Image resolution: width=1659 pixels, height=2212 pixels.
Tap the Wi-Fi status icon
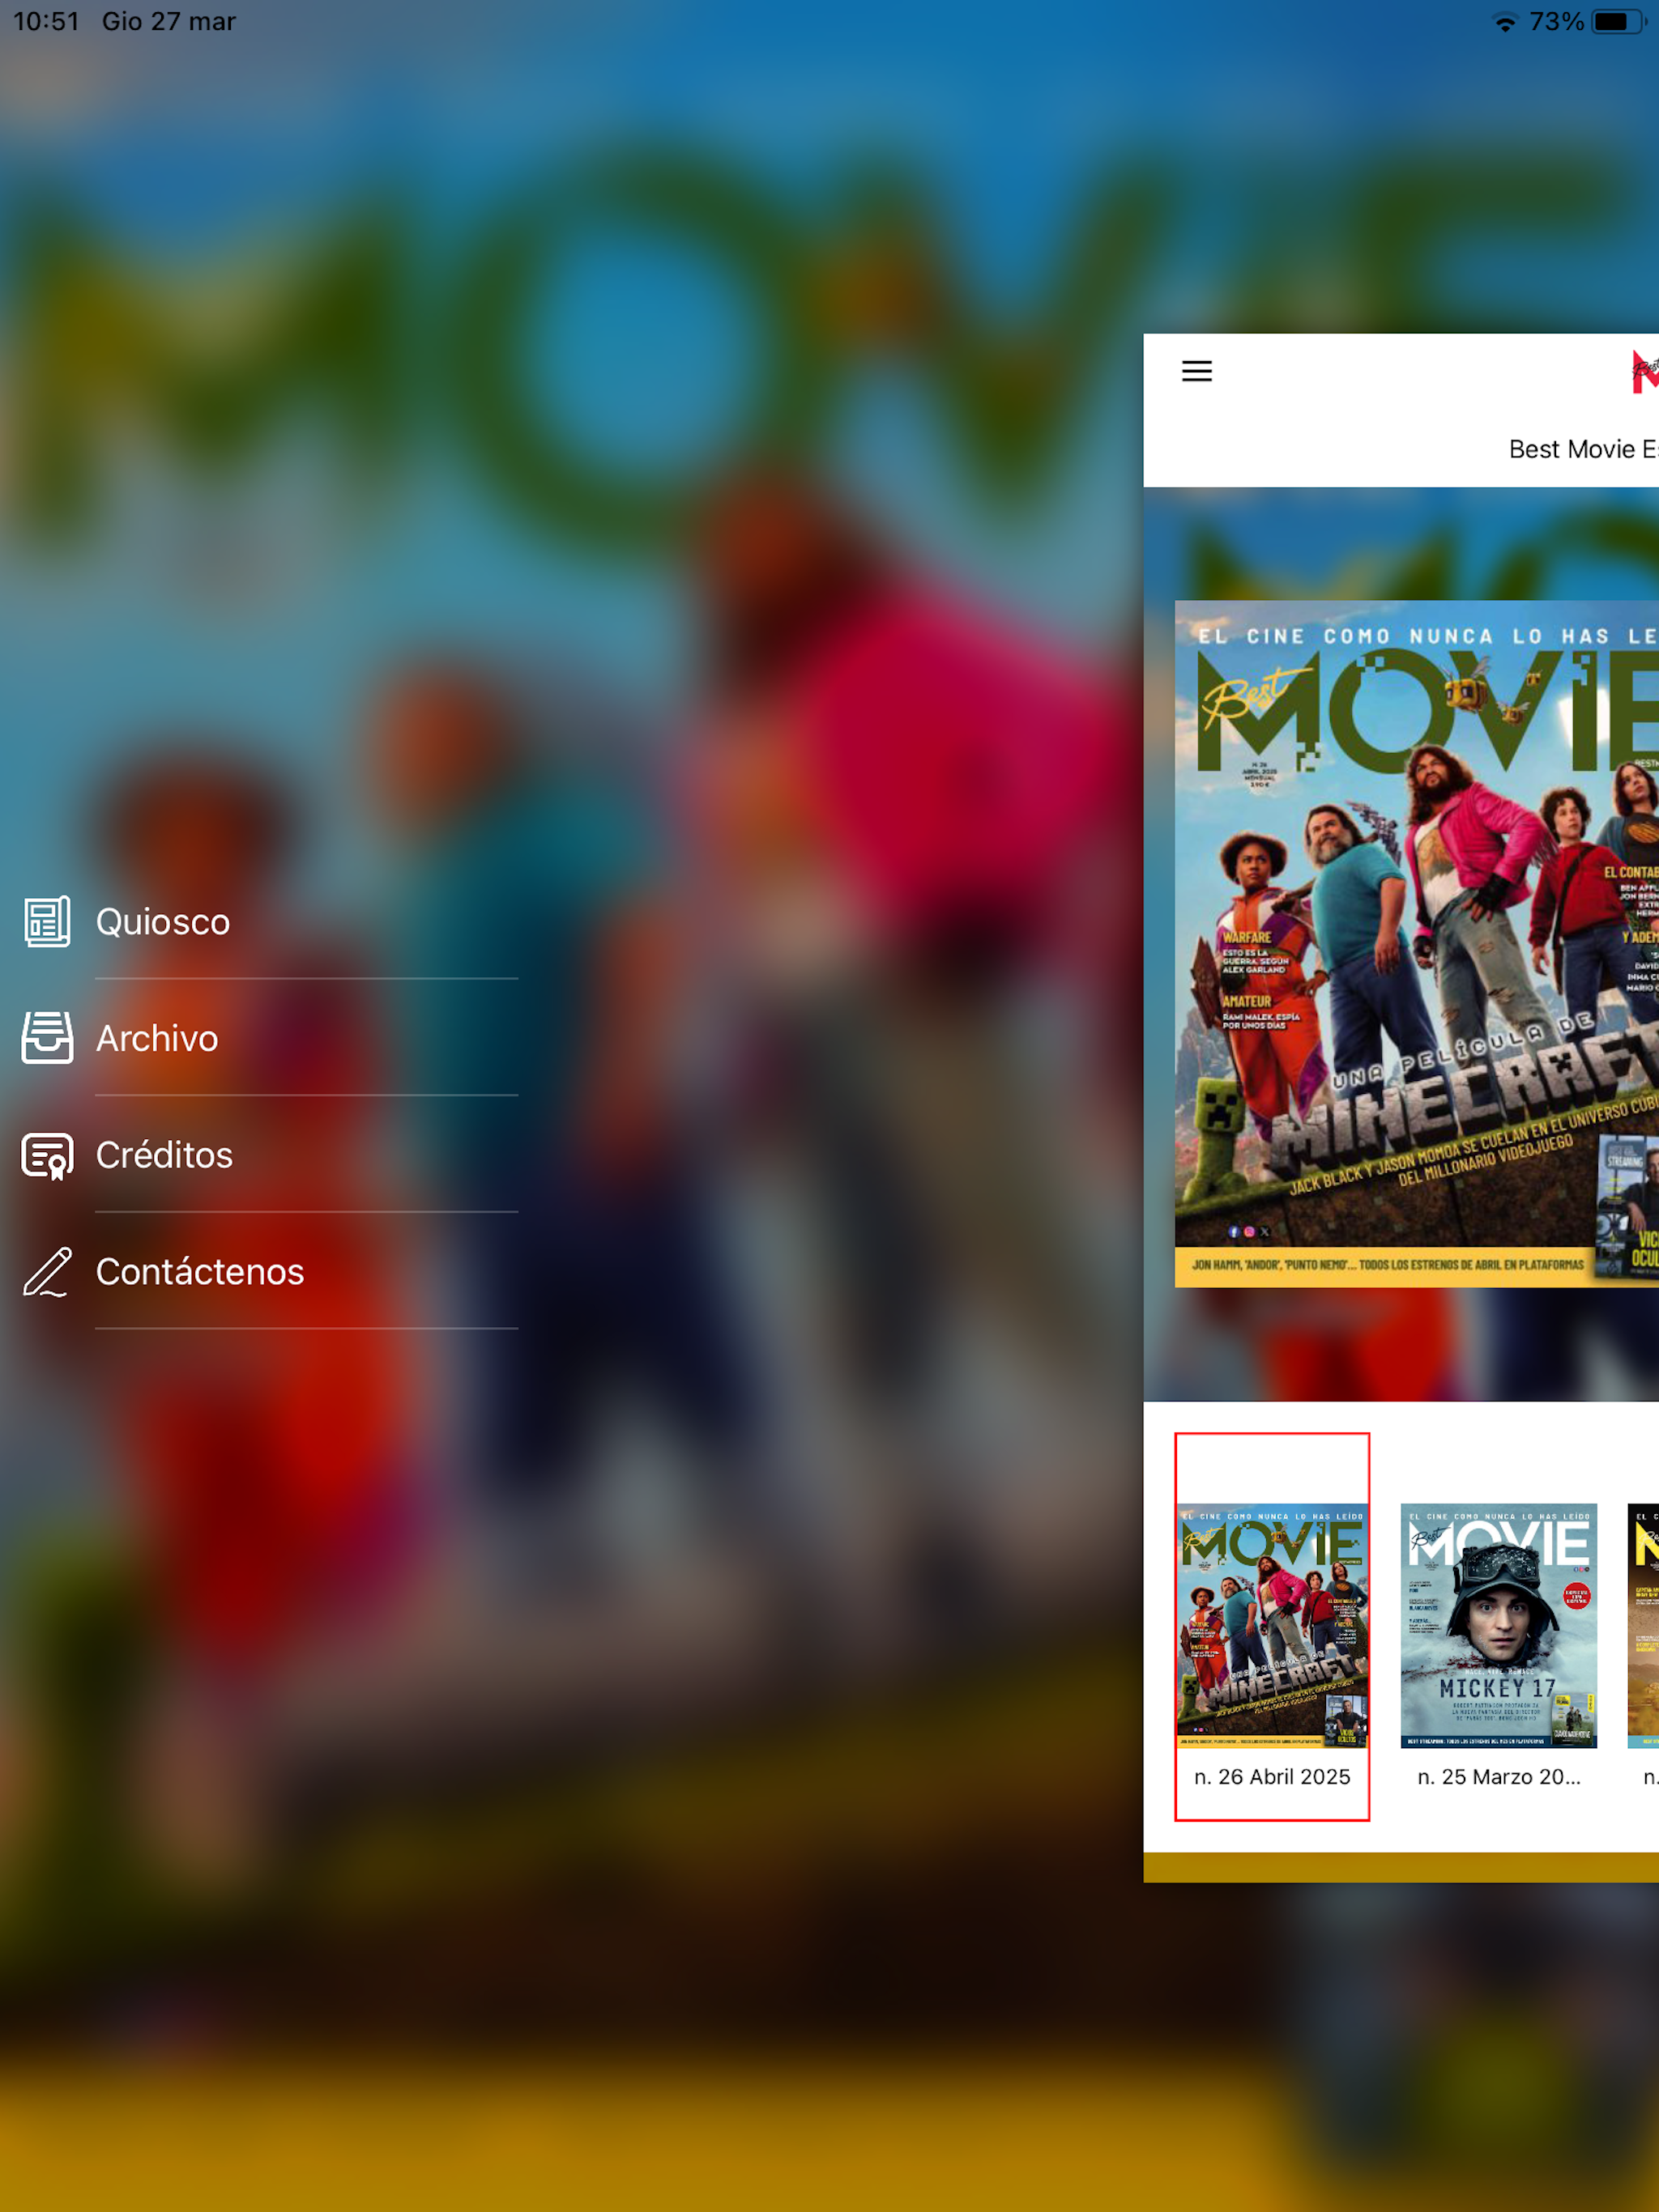tap(1505, 22)
